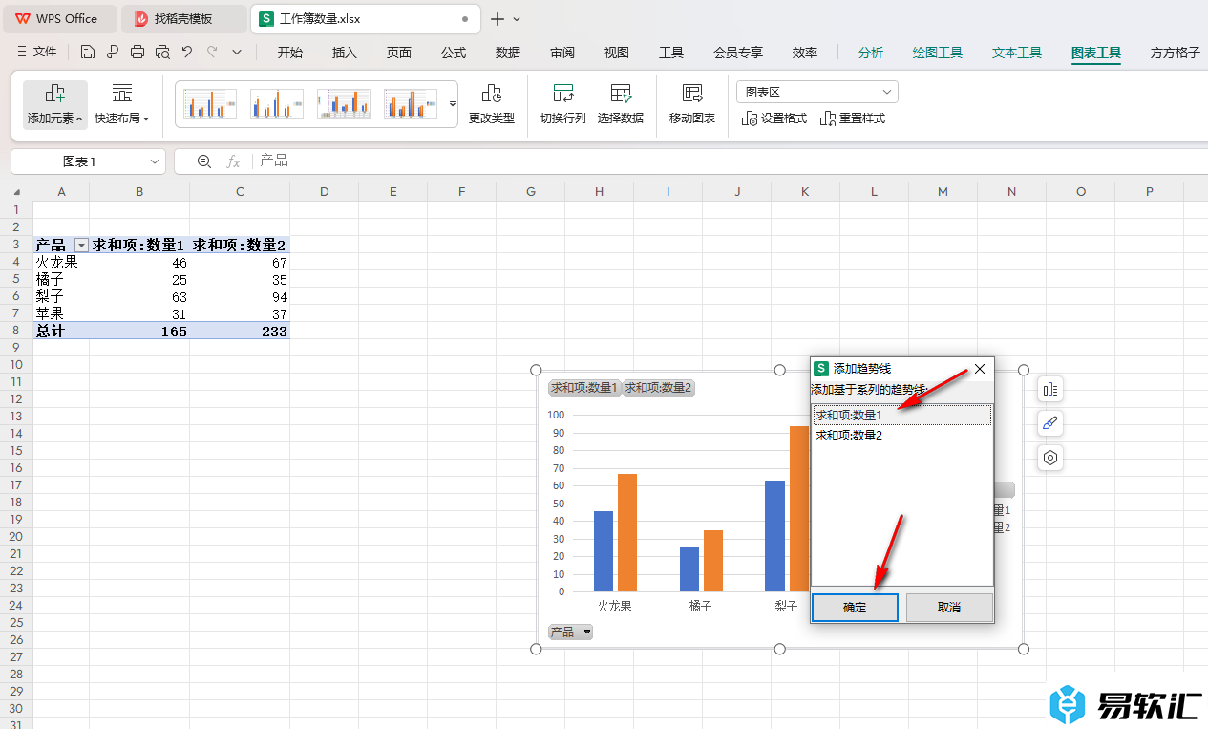This screenshot has width=1208, height=729.
Task: Open the 会员专享 tab
Action: (x=738, y=53)
